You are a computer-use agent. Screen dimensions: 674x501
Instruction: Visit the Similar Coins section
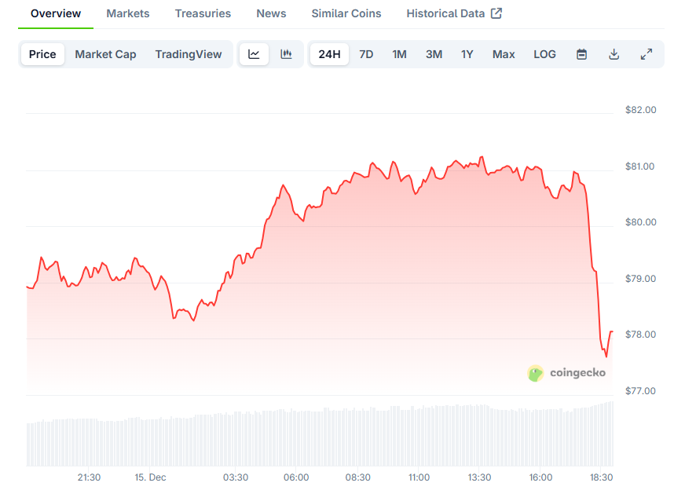346,13
